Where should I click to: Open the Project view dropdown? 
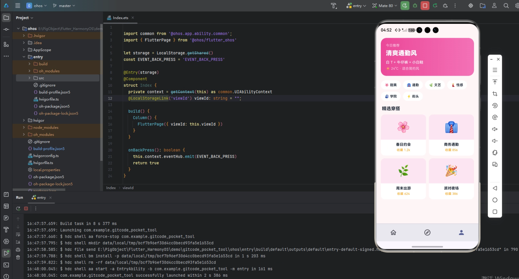click(25, 18)
